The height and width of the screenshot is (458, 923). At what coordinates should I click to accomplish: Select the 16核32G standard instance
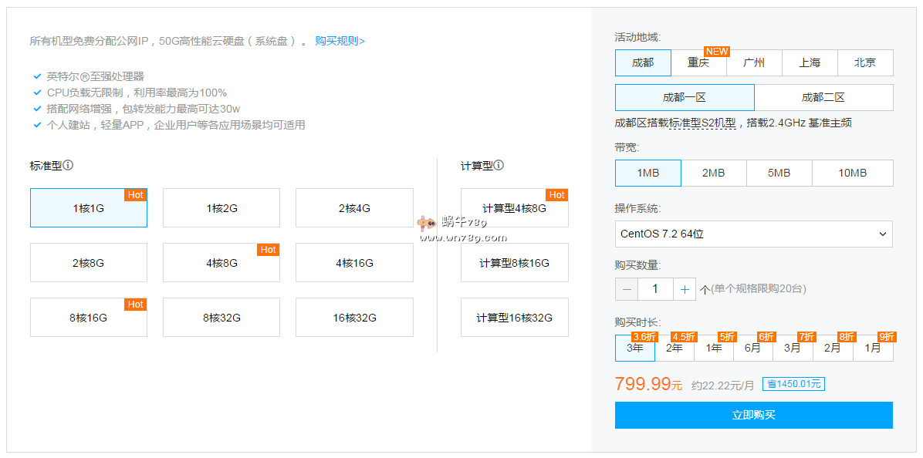click(354, 318)
